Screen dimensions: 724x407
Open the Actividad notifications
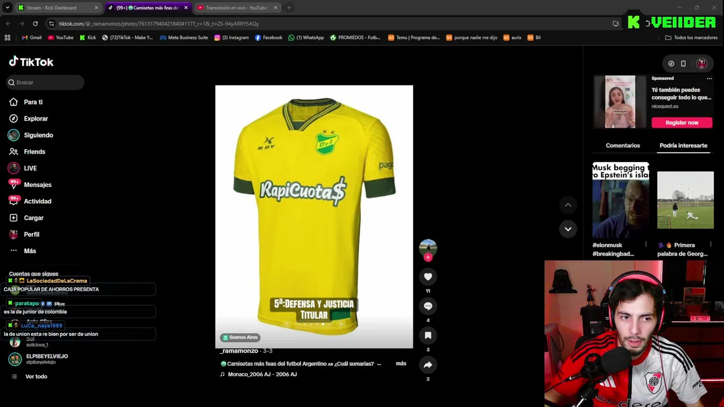pos(30,201)
